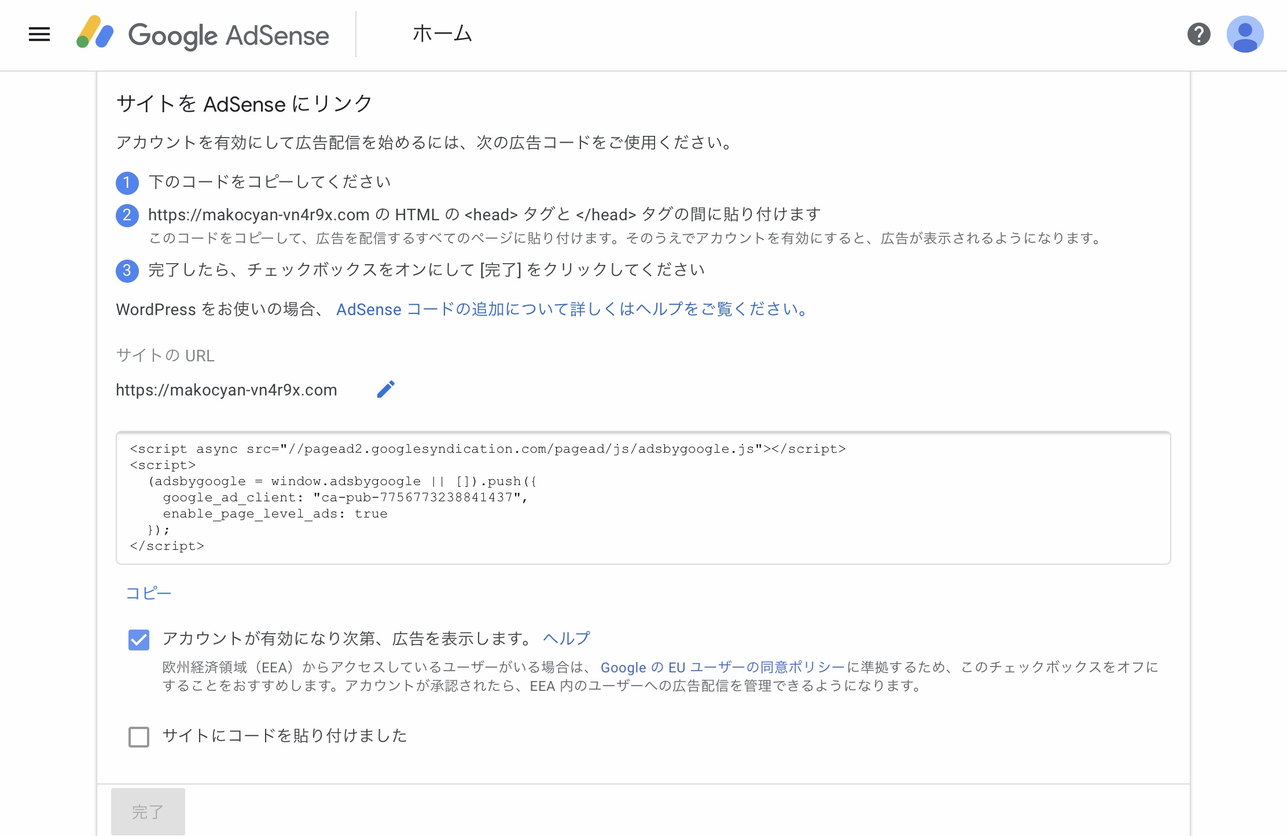Click the EEA notice paragraph text

(660, 676)
